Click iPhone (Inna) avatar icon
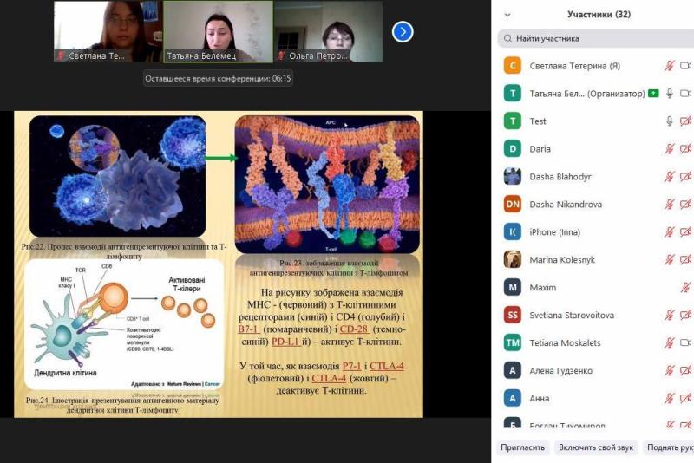The height and width of the screenshot is (463, 694). [x=513, y=232]
